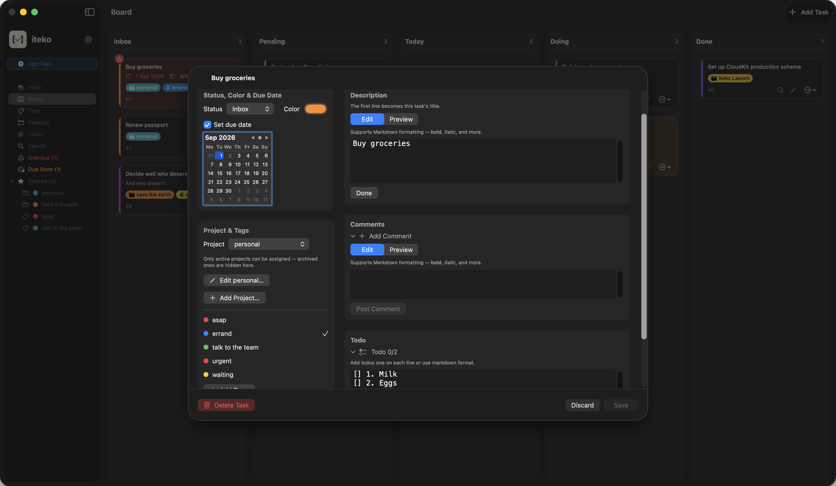Open the orange Color swatch
This screenshot has width=836, height=486.
315,109
